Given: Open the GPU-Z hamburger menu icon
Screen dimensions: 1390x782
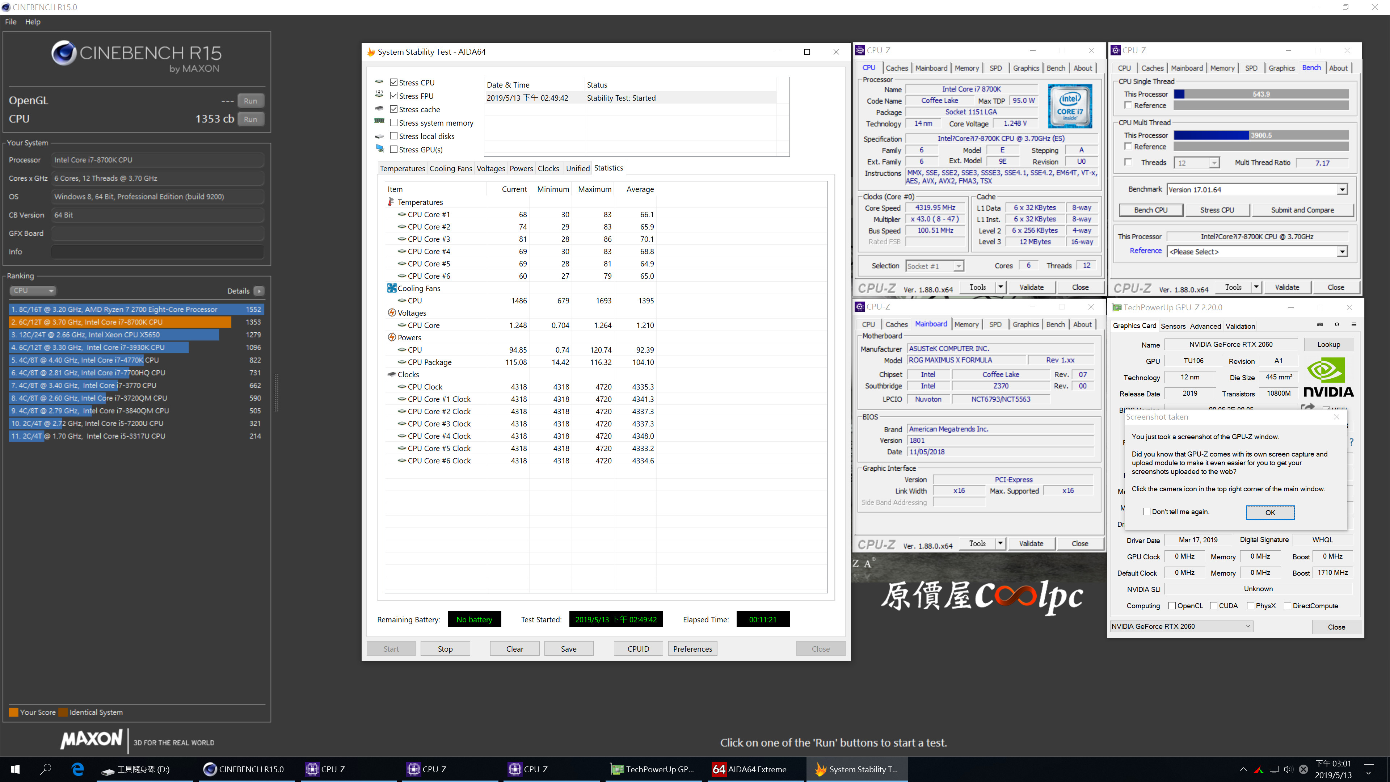Looking at the screenshot, I should [x=1353, y=325].
